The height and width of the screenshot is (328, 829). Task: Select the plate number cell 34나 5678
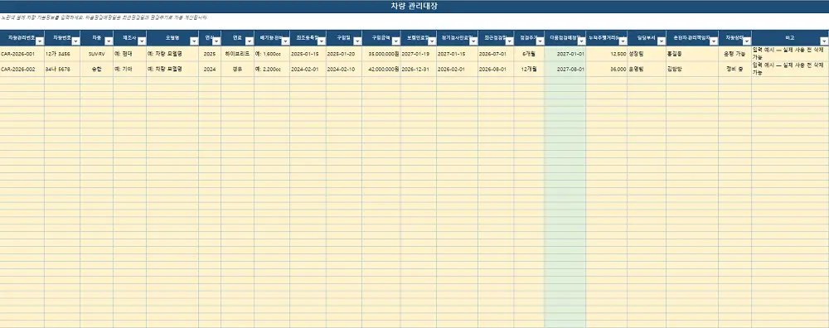pos(62,70)
